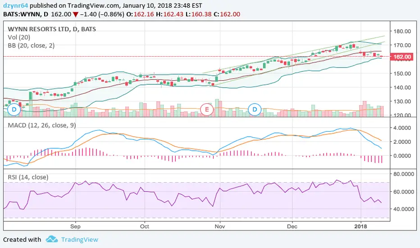This screenshot has width=420, height=248.
Task: Click the 2018 label on time axis
Action: click(361, 226)
